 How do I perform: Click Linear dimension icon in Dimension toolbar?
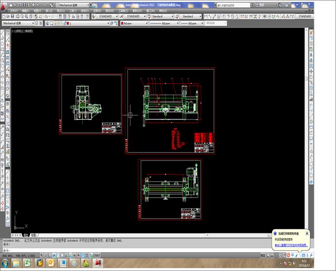206,16
